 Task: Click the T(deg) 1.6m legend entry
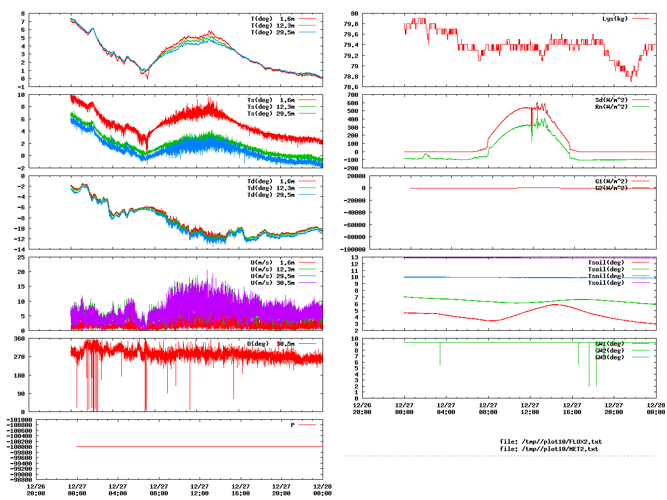point(273,19)
